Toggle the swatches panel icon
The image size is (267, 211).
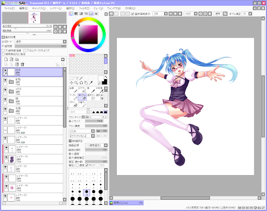click(91, 14)
